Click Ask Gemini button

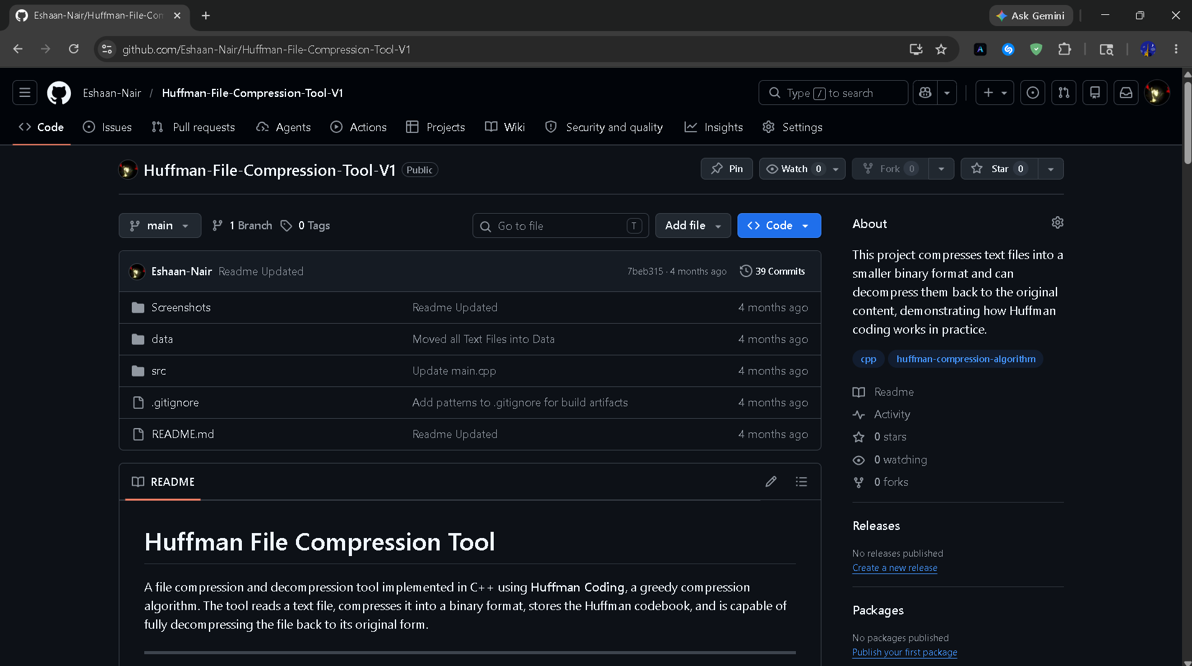click(x=1030, y=16)
